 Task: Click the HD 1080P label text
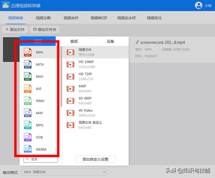click(86, 62)
